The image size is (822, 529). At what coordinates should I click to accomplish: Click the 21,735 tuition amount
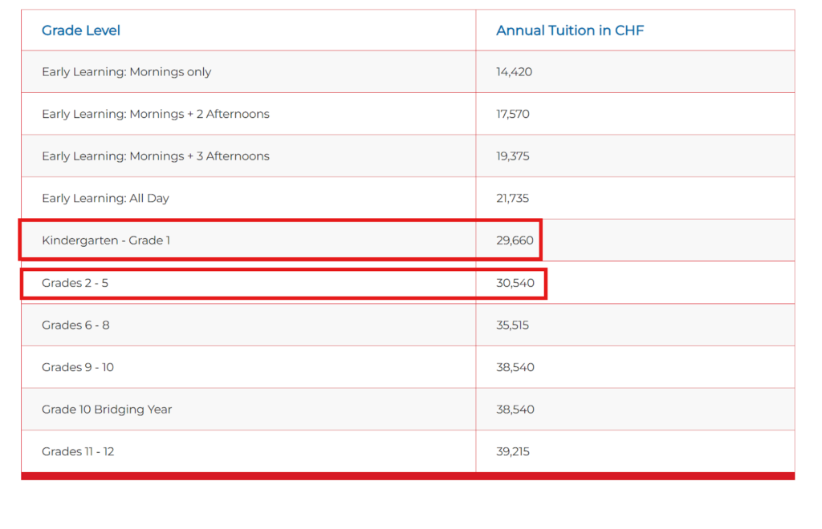513,198
